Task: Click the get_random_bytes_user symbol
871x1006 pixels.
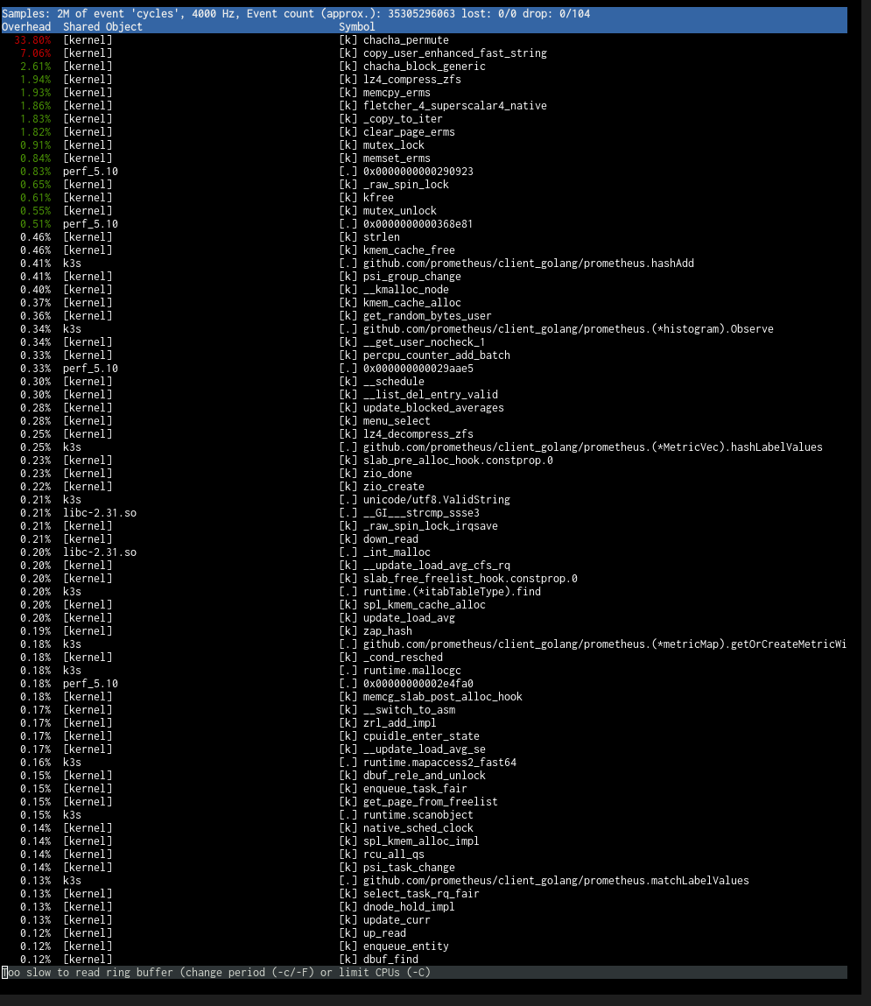Action: (427, 316)
